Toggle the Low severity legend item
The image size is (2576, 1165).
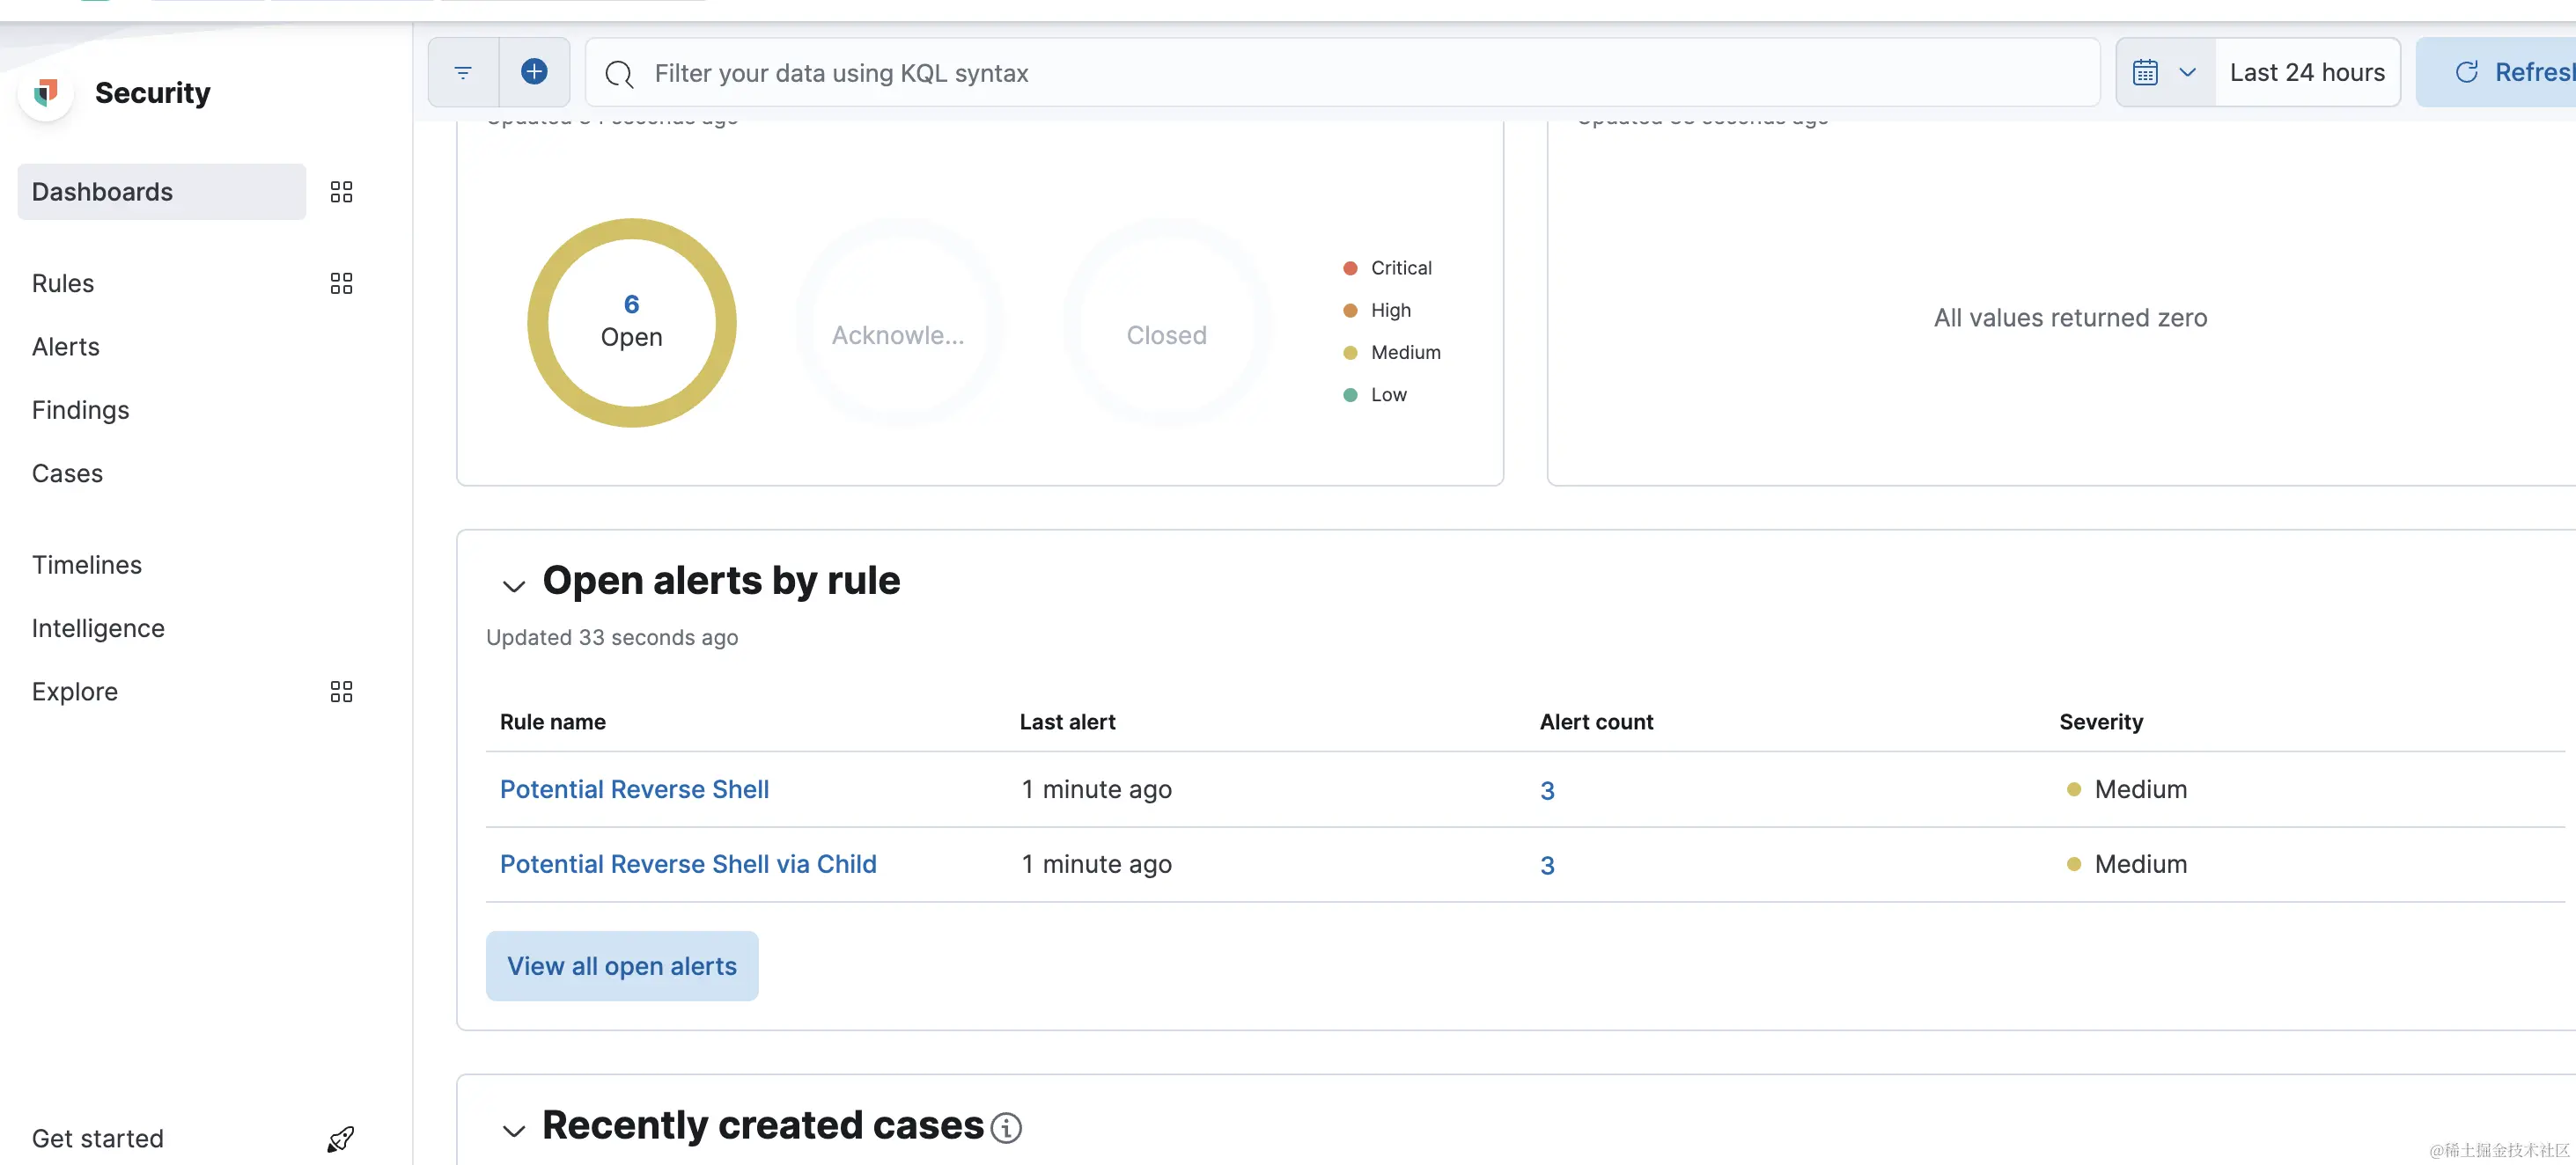click(x=1388, y=395)
